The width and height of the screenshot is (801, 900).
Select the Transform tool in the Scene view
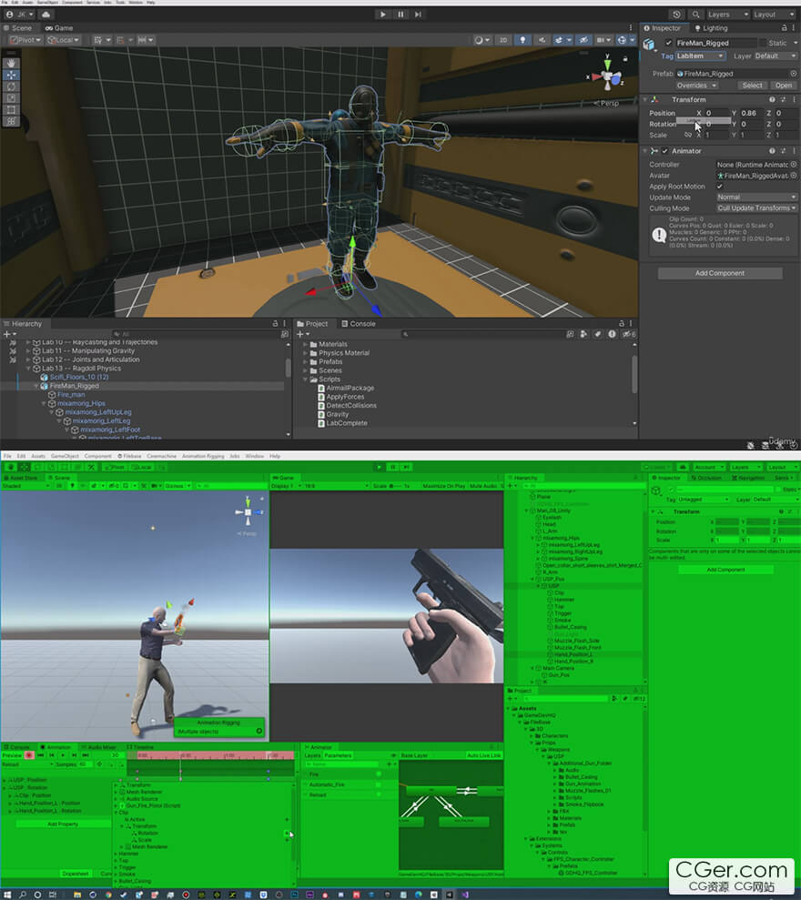[x=11, y=121]
